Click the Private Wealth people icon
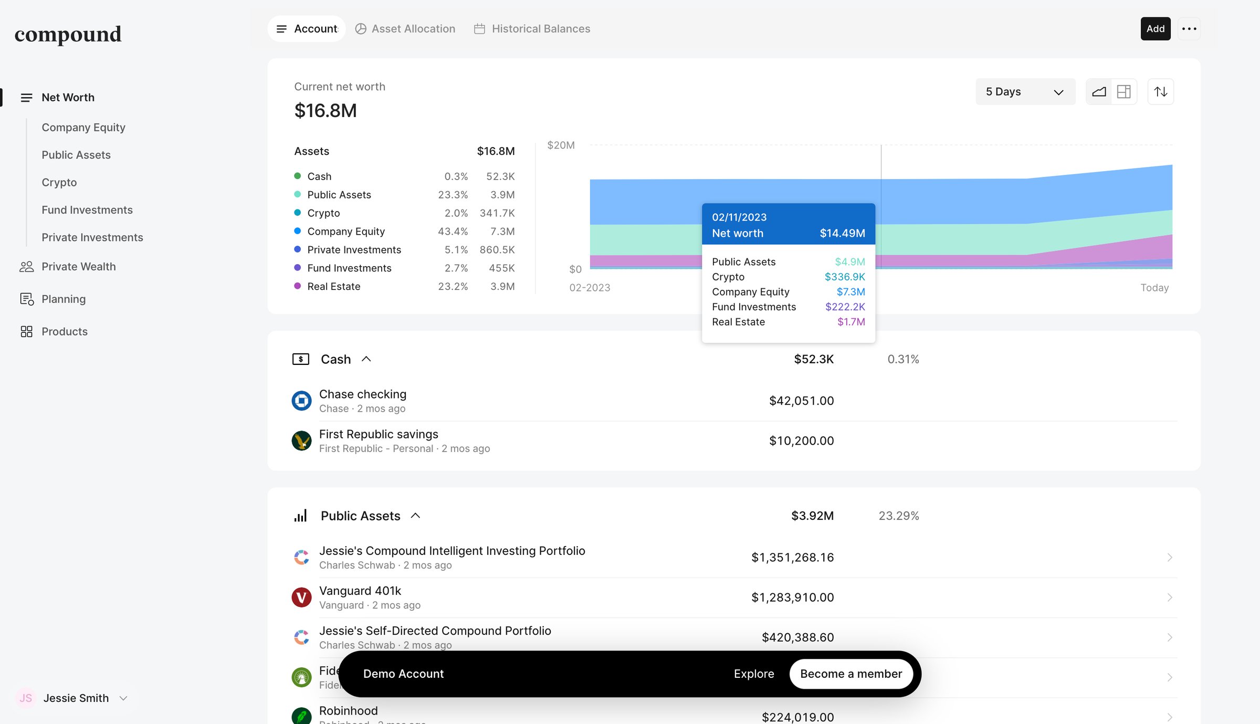The width and height of the screenshot is (1260, 724). (x=26, y=267)
